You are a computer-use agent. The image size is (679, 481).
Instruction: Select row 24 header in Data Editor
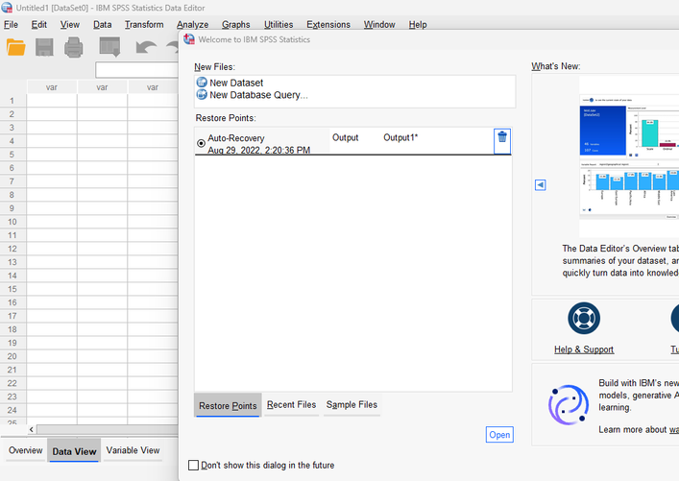pyautogui.click(x=12, y=410)
